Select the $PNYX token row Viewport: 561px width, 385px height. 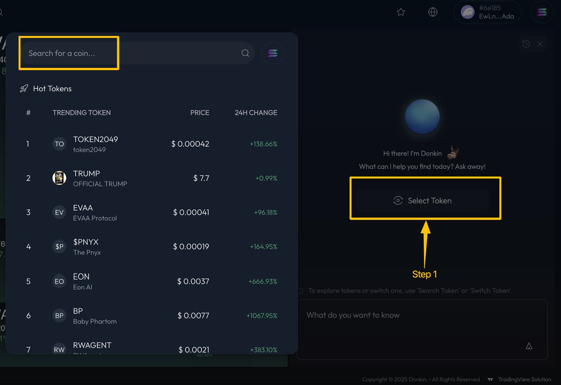point(152,247)
